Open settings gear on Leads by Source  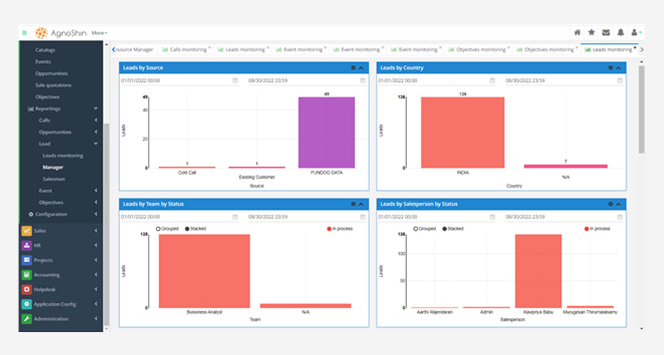pyautogui.click(x=353, y=68)
